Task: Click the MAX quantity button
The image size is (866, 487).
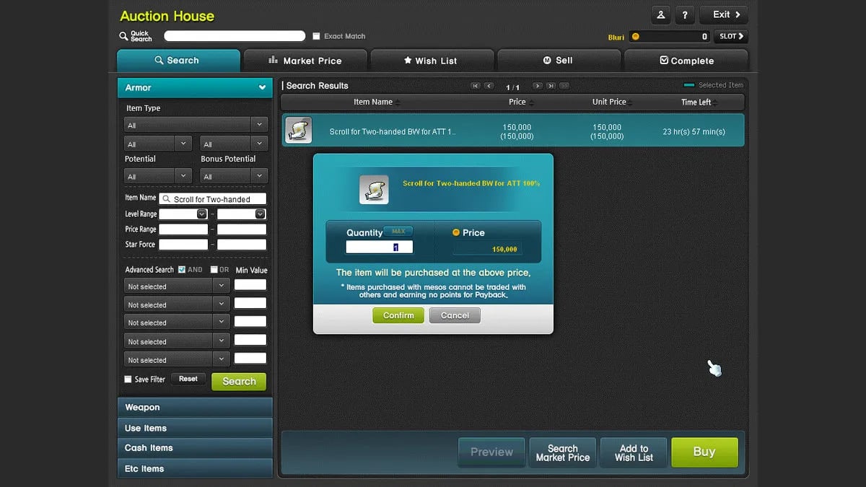Action: (x=398, y=232)
